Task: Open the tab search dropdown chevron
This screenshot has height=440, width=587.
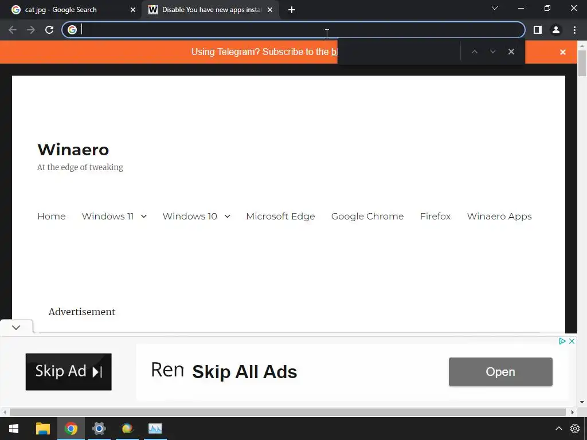Action: click(495, 8)
